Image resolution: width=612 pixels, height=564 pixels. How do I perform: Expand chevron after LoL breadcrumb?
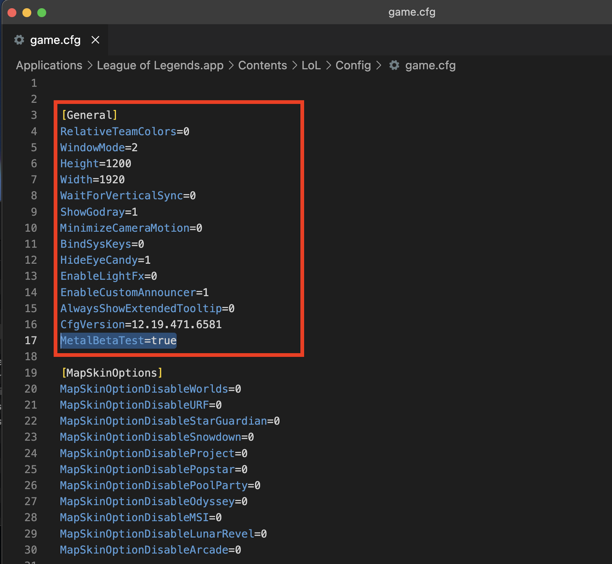(x=328, y=65)
